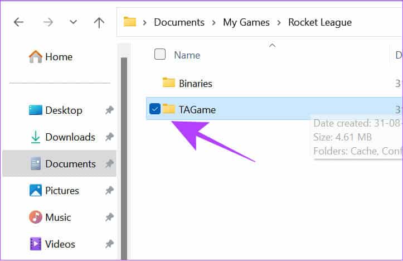Select the Rocket League breadcrumb
This screenshot has height=261, width=403.
[x=320, y=22]
